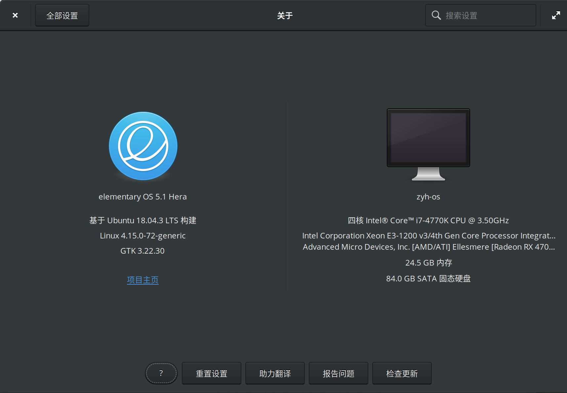The width and height of the screenshot is (567, 393).
Task: Click the Advanced Micro Devices Radeon RX line
Action: pyautogui.click(x=428, y=247)
